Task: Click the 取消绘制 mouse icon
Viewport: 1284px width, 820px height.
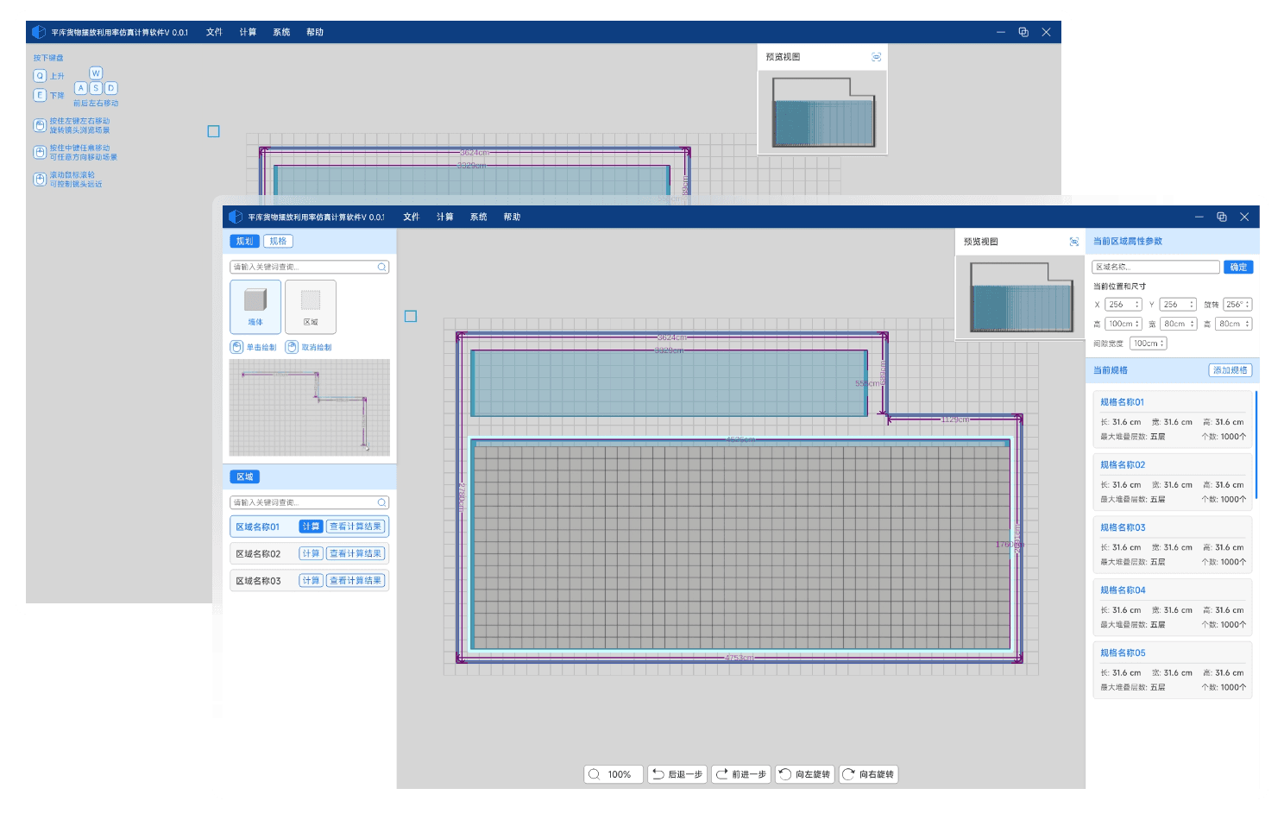Action: [292, 347]
